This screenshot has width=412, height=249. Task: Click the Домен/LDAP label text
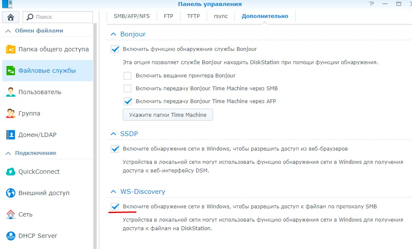point(37,135)
